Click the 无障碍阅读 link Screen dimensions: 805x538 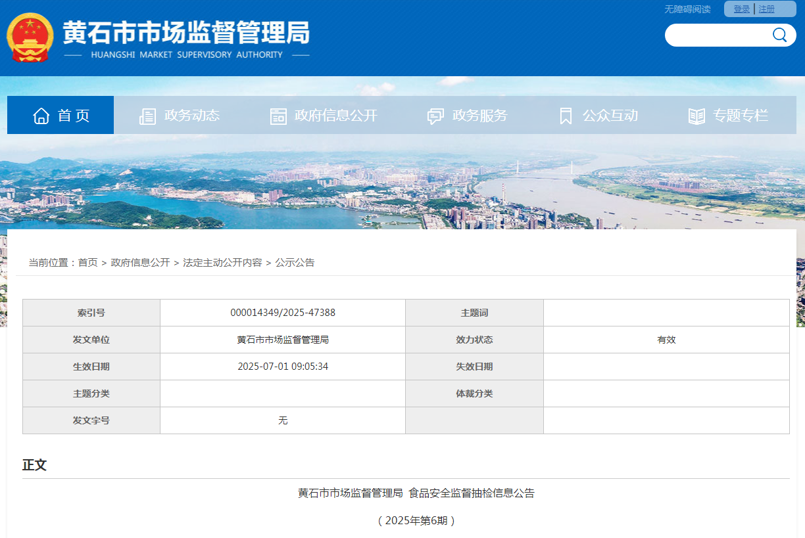click(x=687, y=9)
